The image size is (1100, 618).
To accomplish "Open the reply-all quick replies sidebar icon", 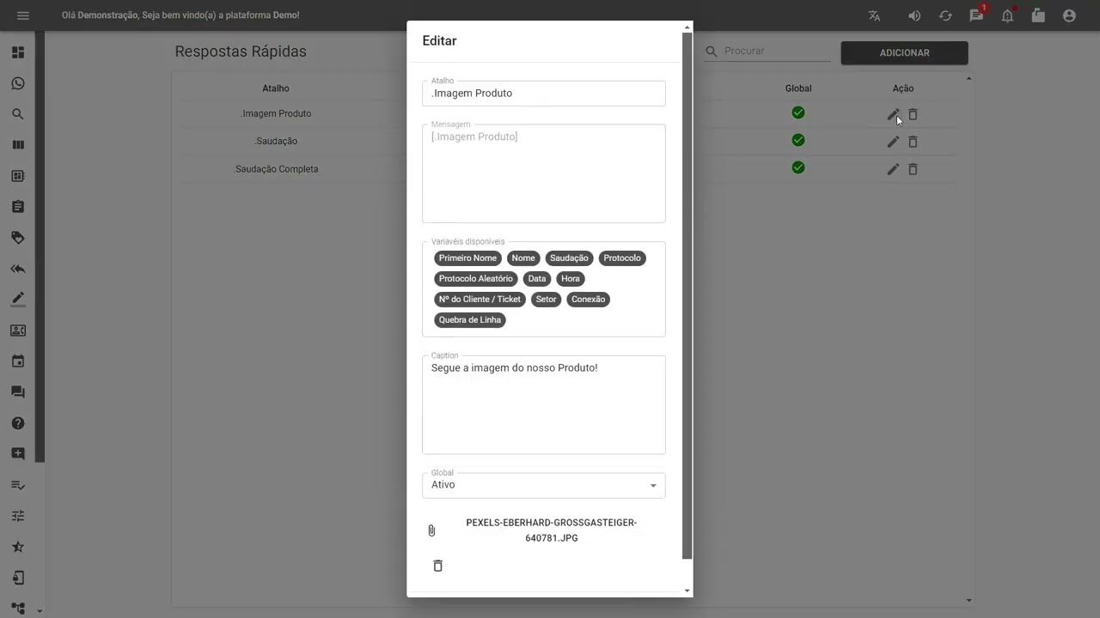I will tap(18, 269).
